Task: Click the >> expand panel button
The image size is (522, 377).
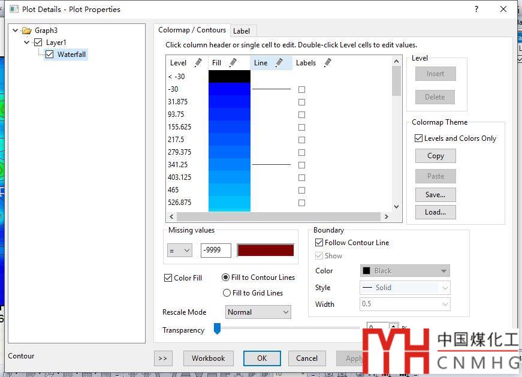Action: click(x=163, y=358)
